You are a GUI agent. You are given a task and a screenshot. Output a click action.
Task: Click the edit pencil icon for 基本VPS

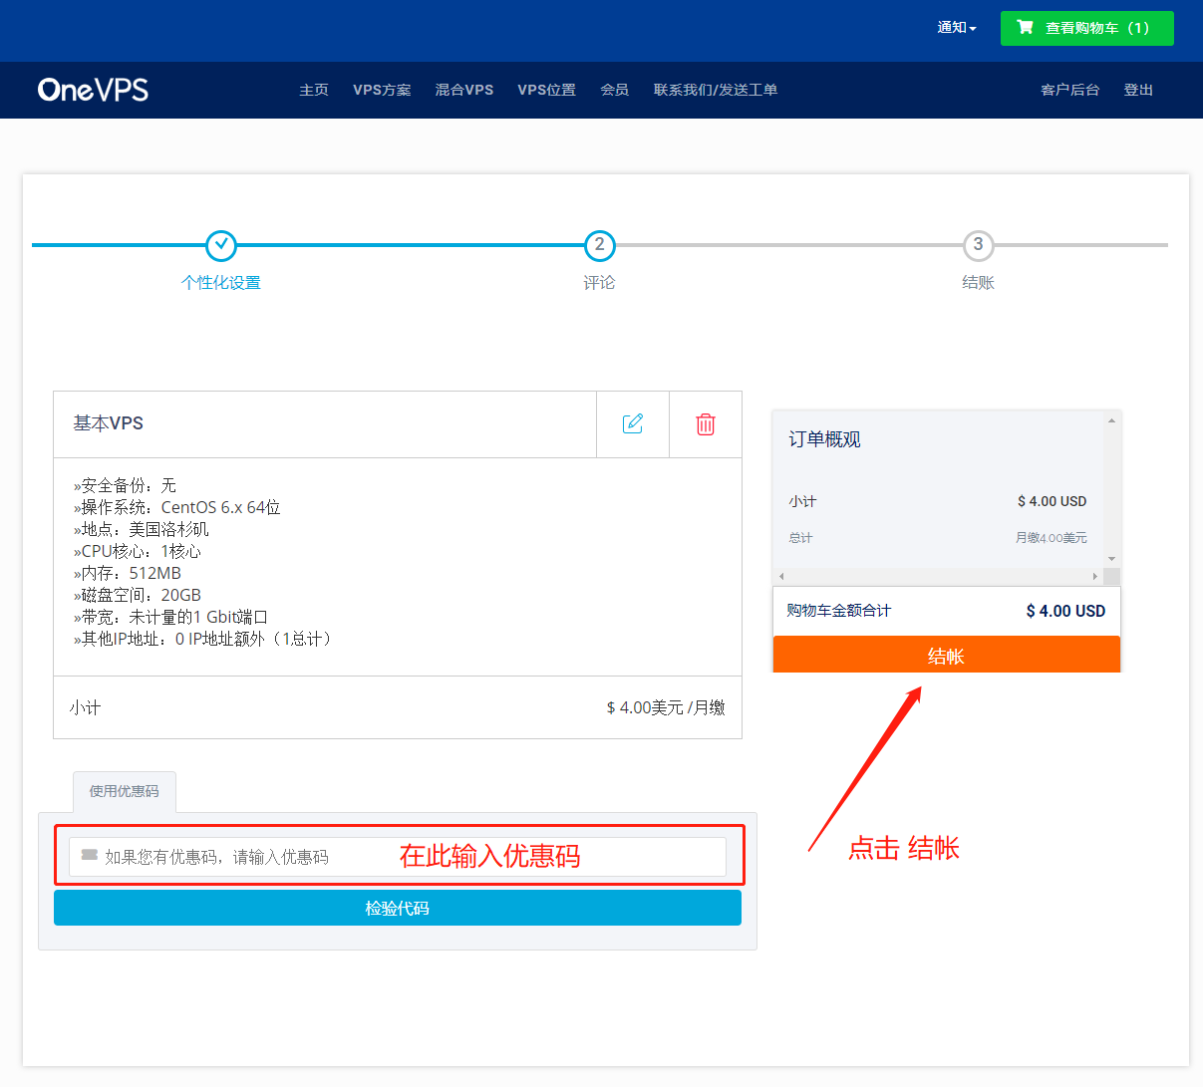click(x=632, y=423)
